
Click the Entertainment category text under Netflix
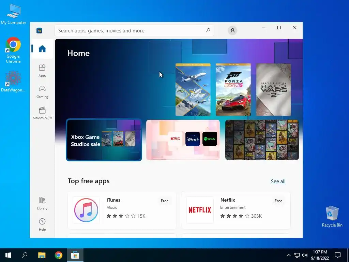click(x=233, y=207)
